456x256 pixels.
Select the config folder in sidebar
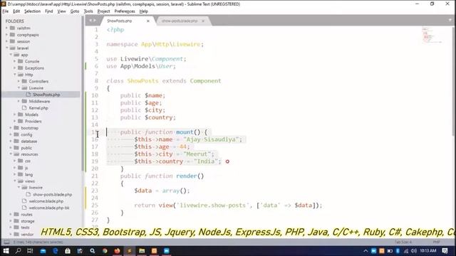point(26,134)
